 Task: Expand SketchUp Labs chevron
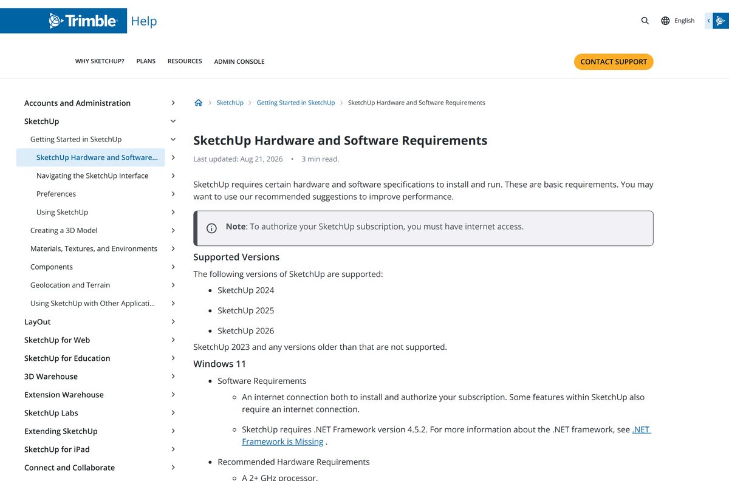tap(173, 412)
